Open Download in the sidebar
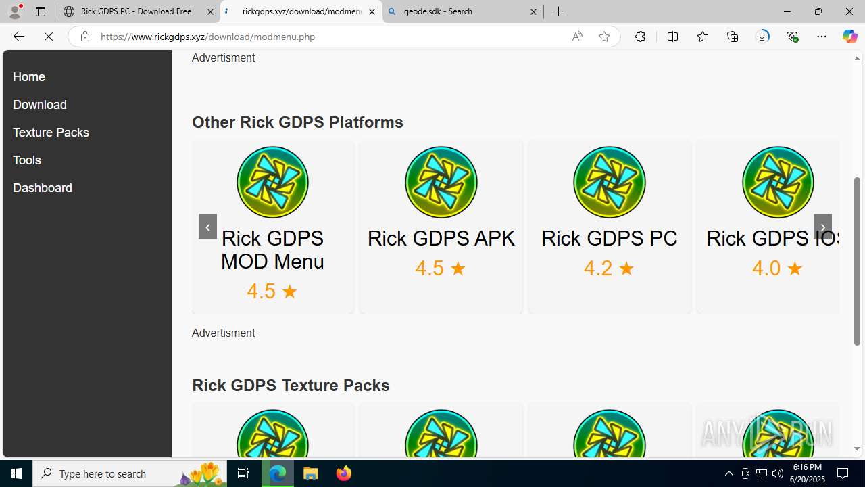Viewport: 865px width, 487px height. [40, 105]
